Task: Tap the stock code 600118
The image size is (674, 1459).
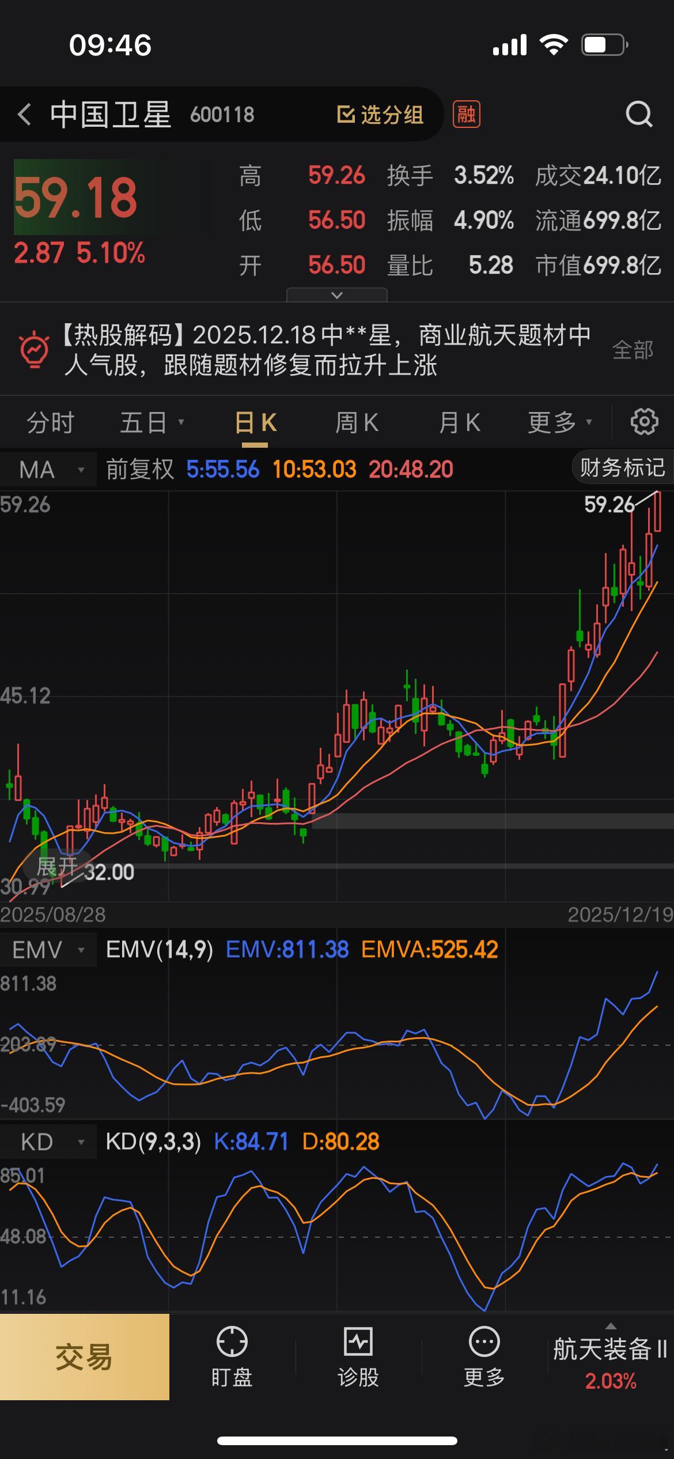Action: pos(222,115)
